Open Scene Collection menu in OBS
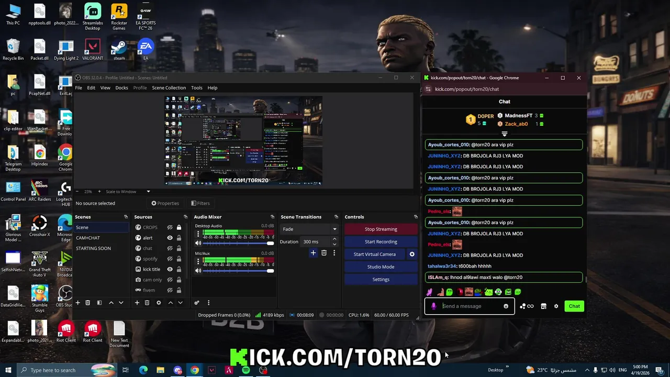 coord(169,88)
